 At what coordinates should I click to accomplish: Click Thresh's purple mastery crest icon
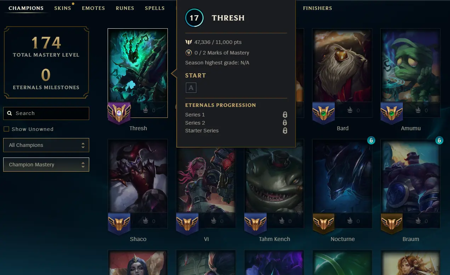tap(119, 113)
